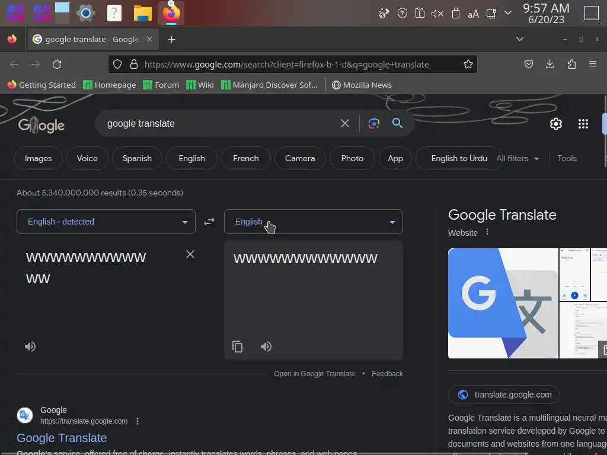Open the Mozilla News bookmark
Viewport: 607px width, 455px height.
tap(362, 85)
